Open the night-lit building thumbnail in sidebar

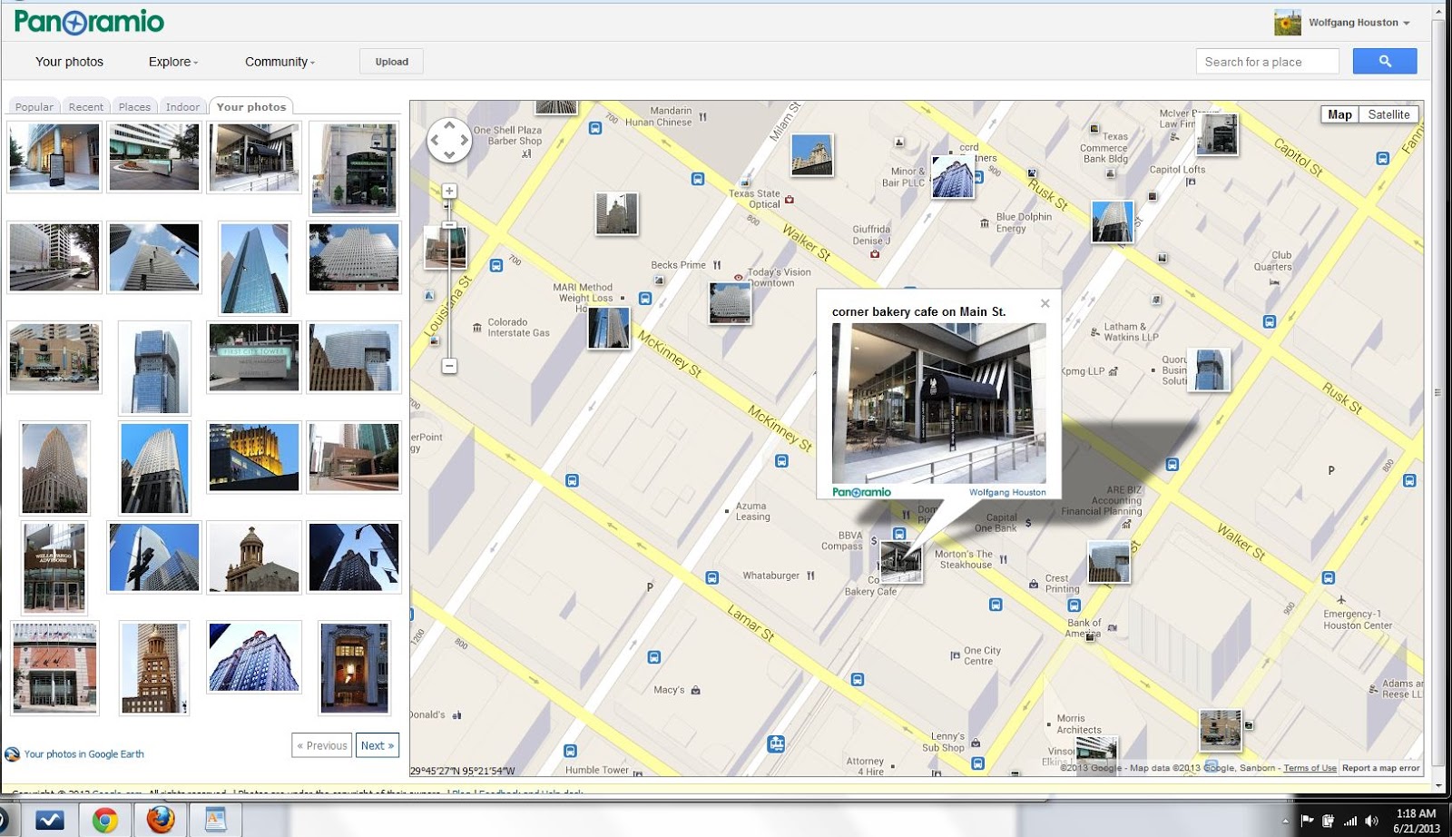coord(254,457)
